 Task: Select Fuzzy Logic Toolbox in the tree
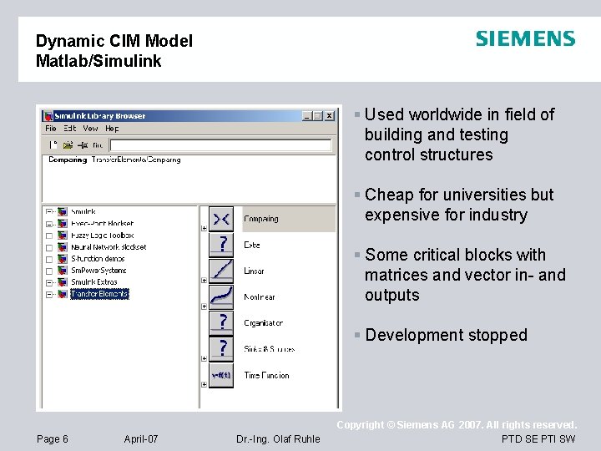click(102, 235)
